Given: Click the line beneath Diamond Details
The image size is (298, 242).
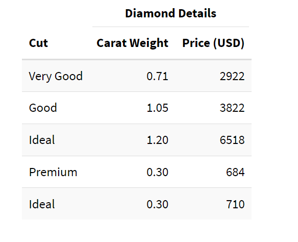Looking at the screenshot, I should [170, 27].
